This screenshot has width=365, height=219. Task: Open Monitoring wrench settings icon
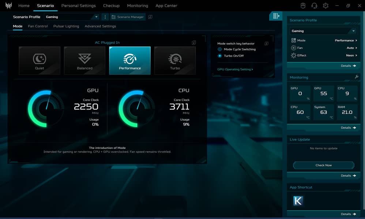357,77
